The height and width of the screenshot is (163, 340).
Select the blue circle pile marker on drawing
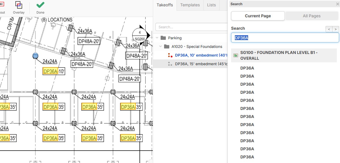pos(36,56)
